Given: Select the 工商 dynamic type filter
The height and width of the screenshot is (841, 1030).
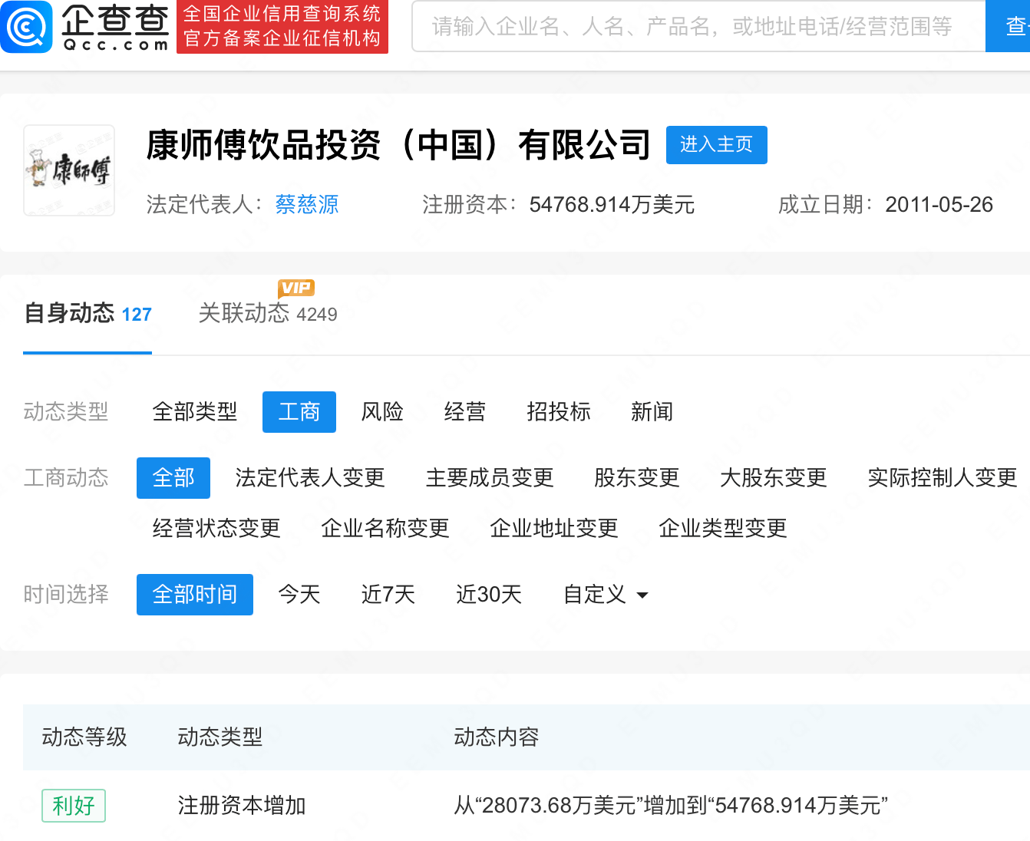Looking at the screenshot, I should (299, 412).
